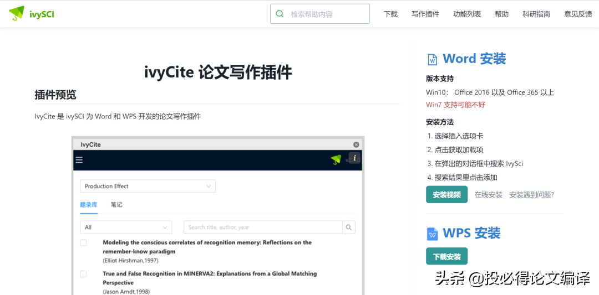Viewport: 599px width, 295px height.
Task: Open the 在线安装 link
Action: [x=488, y=195]
